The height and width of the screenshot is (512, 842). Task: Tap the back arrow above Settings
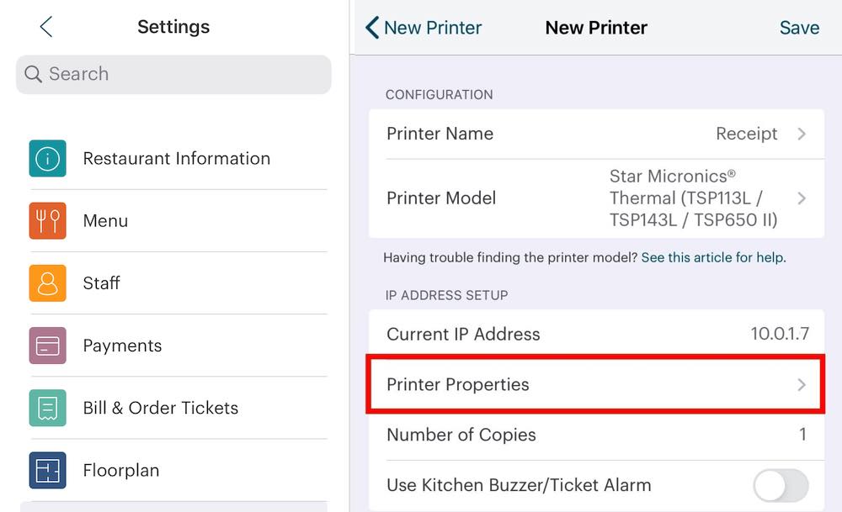click(x=46, y=26)
